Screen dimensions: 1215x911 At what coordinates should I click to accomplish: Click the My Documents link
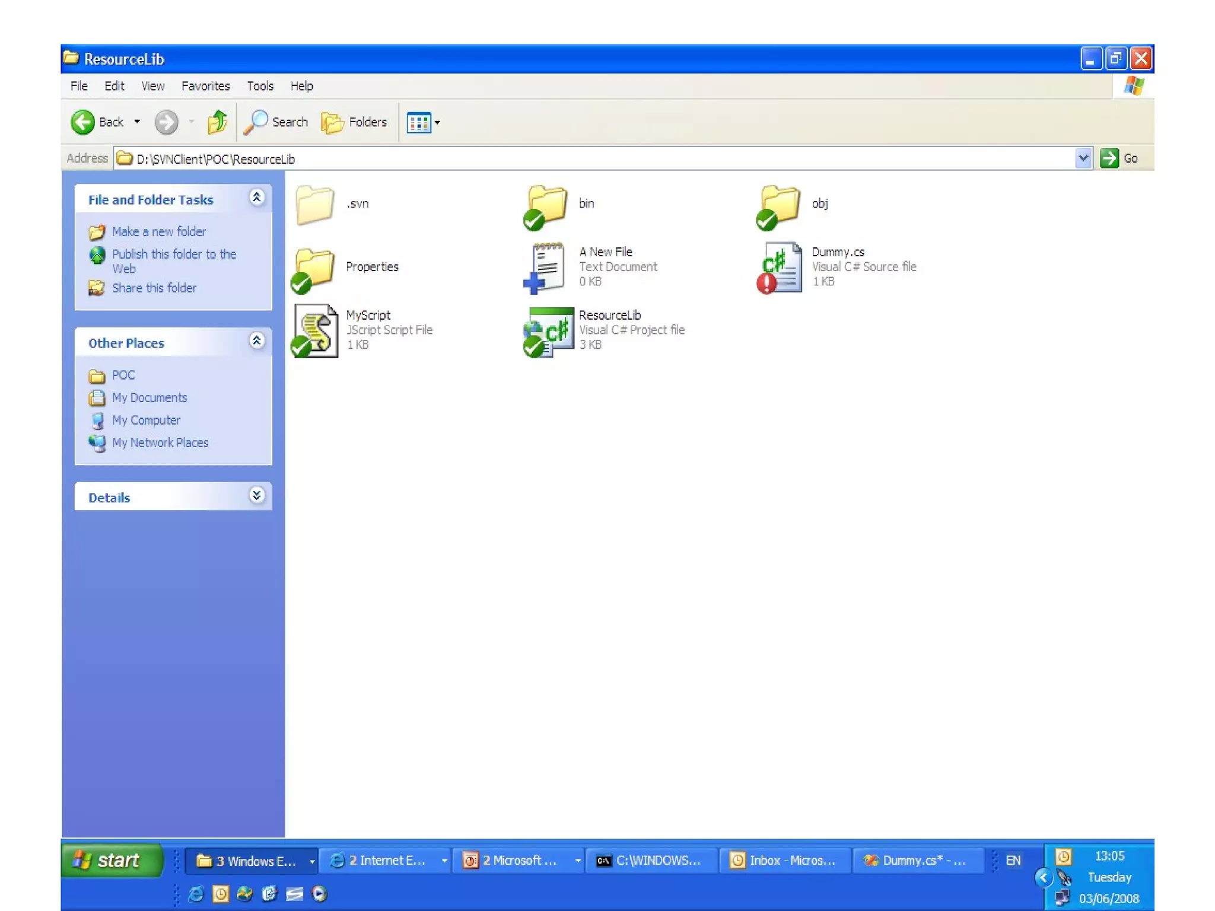pyautogui.click(x=150, y=398)
